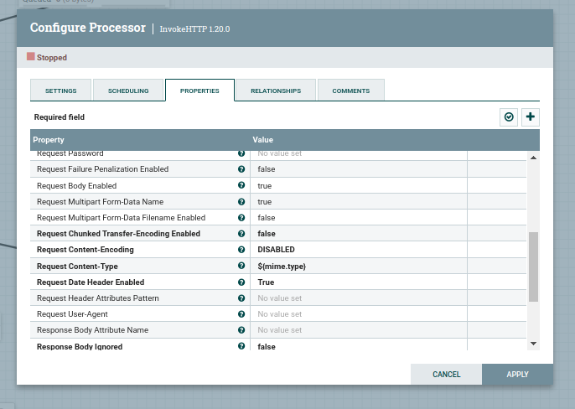Click the Value column header
Screen dimensions: 575x409
(x=262, y=140)
